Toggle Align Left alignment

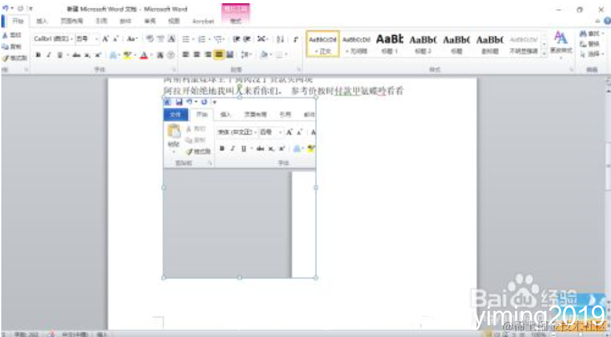tap(186, 55)
